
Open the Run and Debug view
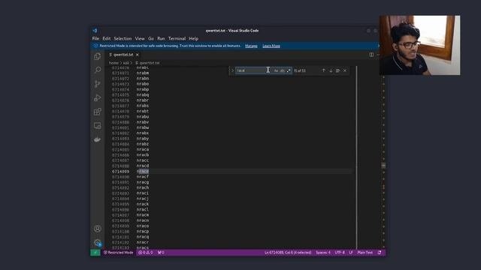[97, 98]
